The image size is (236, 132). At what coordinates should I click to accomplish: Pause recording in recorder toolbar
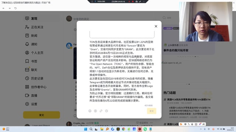[129, 1]
